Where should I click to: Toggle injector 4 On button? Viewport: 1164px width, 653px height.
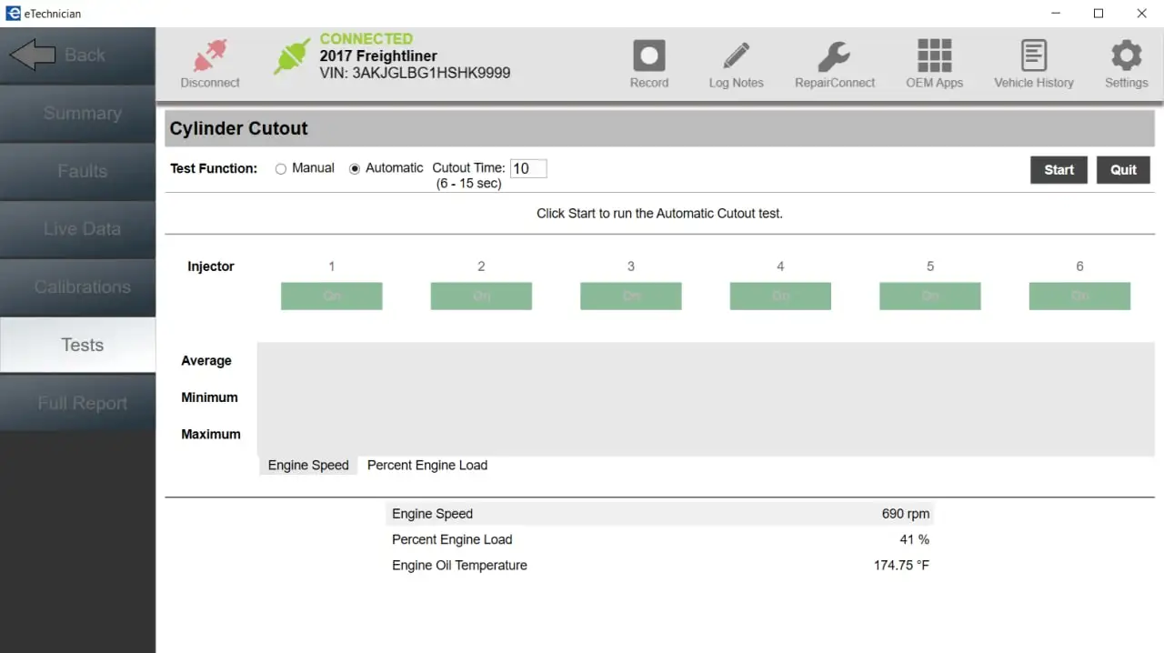point(780,296)
